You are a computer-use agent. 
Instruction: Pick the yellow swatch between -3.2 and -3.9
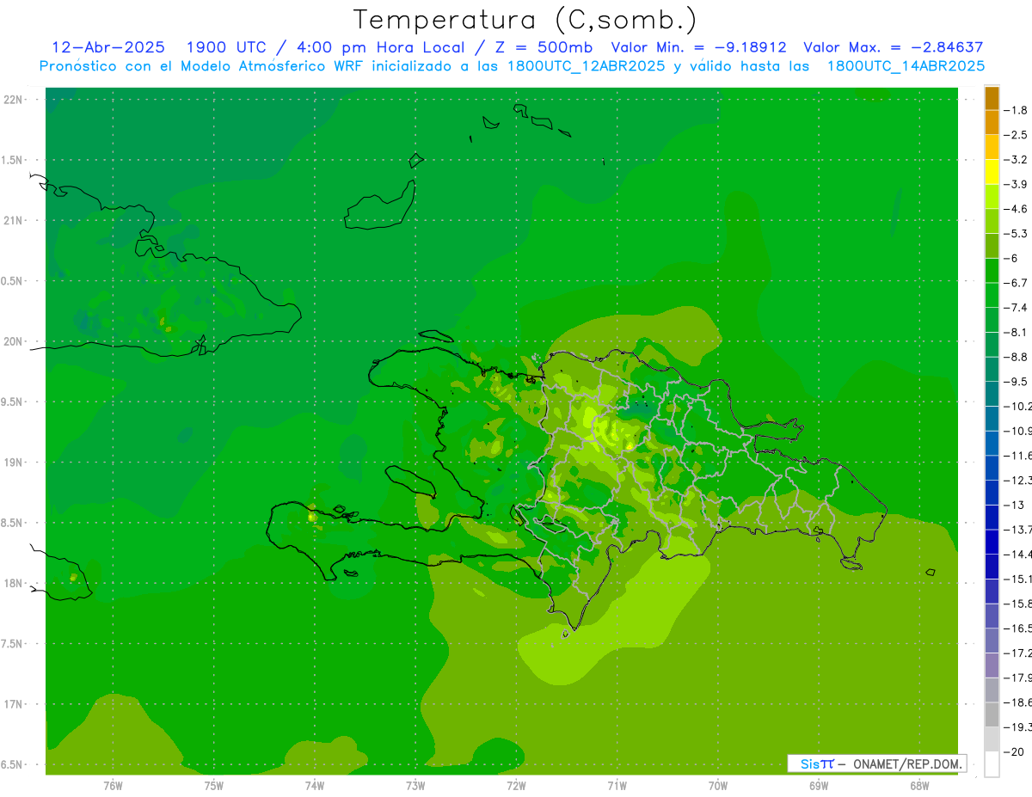point(992,172)
